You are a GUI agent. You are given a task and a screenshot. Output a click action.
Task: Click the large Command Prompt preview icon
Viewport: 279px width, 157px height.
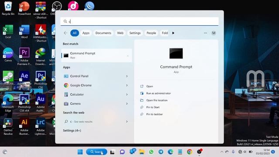point(176,53)
